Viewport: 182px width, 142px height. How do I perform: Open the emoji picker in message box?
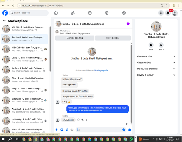click(124, 130)
